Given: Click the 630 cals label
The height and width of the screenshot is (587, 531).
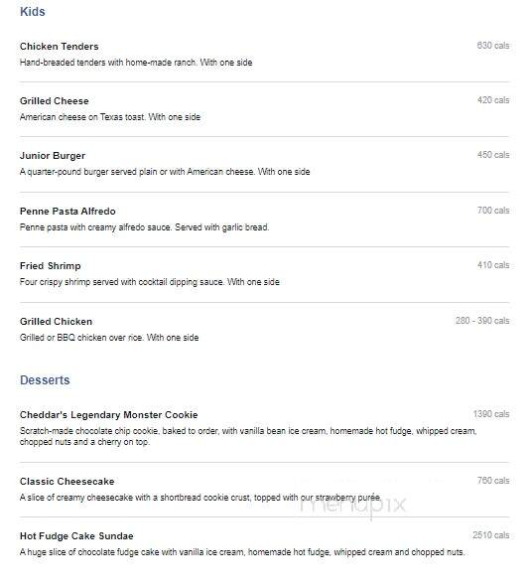Looking at the screenshot, I should point(493,46).
